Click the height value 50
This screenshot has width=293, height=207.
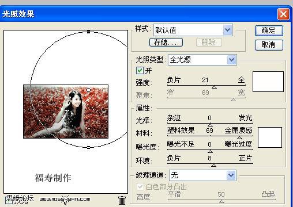221,194
